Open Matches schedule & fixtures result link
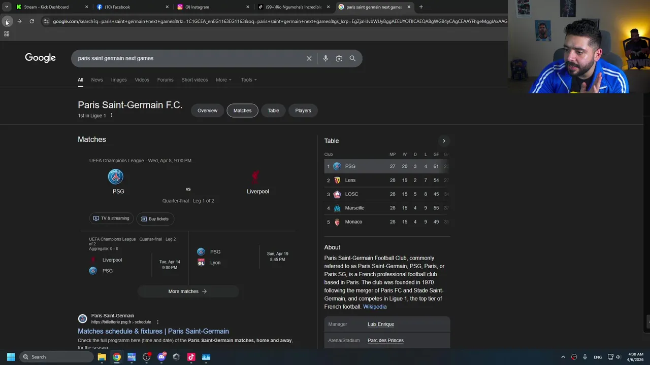Image resolution: width=650 pixels, height=365 pixels. tap(153, 331)
